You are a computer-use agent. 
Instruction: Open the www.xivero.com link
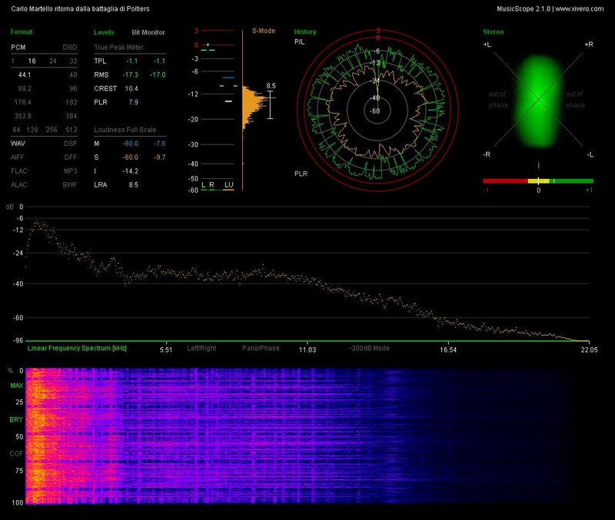[x=580, y=8]
